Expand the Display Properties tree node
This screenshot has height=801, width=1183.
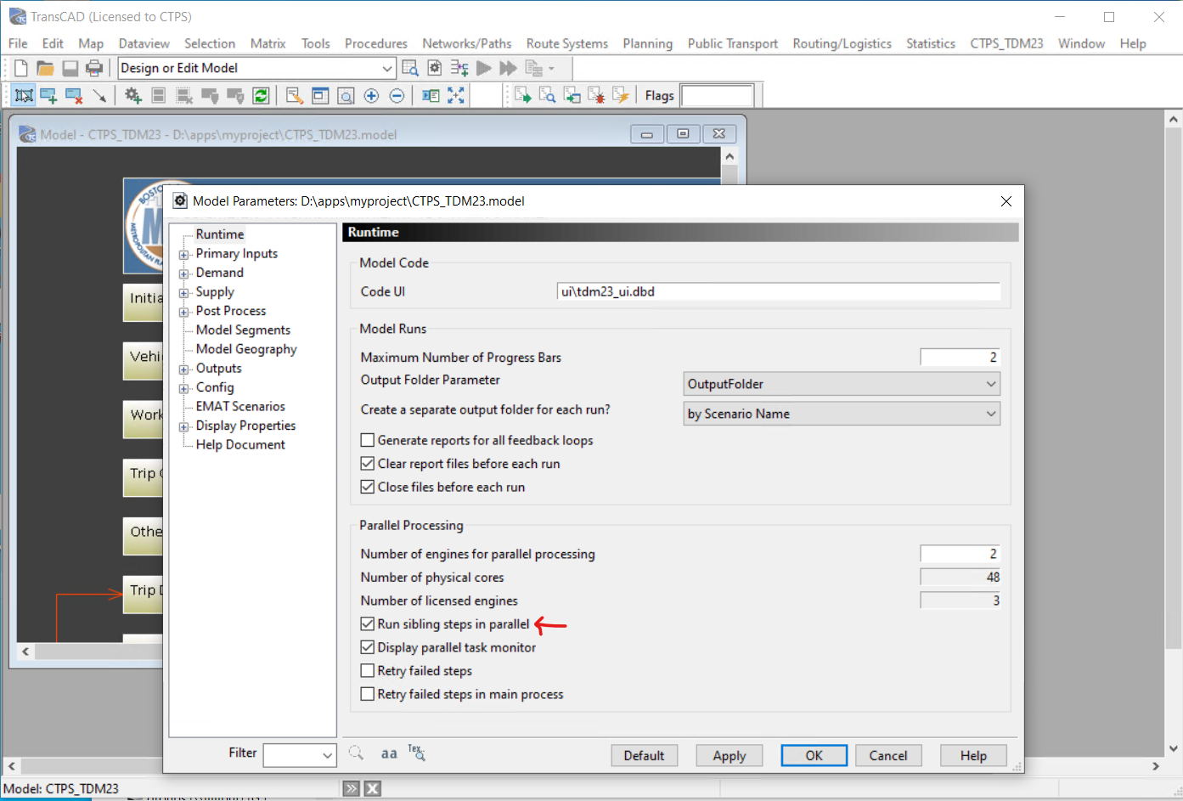click(183, 426)
